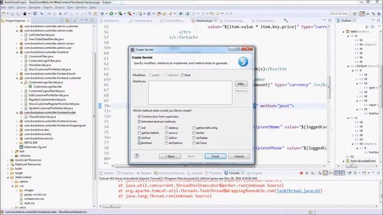Collapse com.bookstore.controller.frontend package
This screenshot has width=383, height=215.
(17, 52)
